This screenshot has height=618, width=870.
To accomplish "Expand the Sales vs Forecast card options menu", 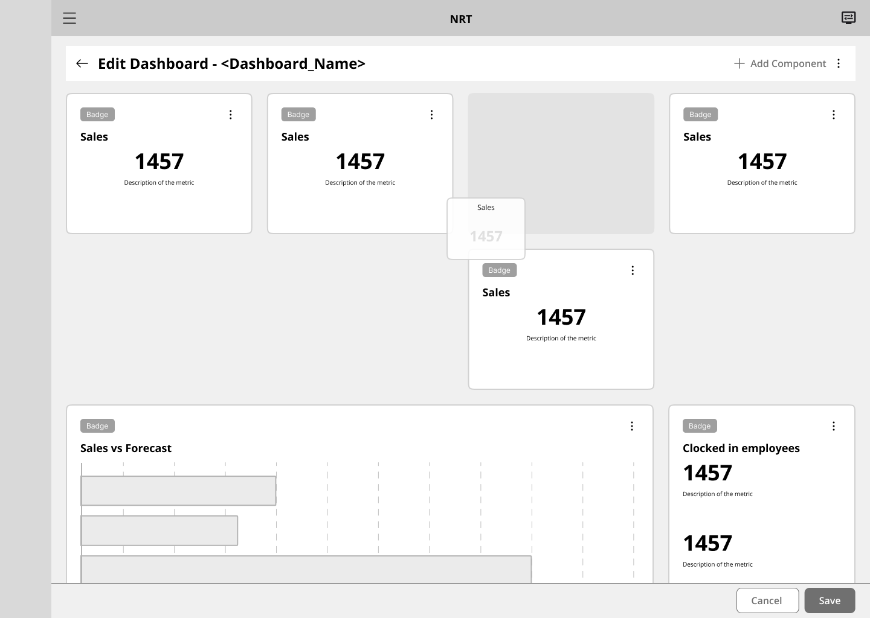I will click(x=632, y=426).
